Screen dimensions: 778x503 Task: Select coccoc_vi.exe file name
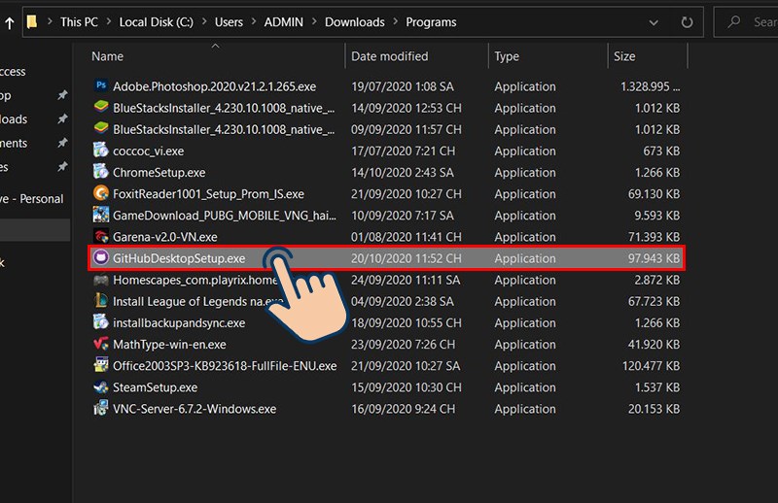point(149,151)
